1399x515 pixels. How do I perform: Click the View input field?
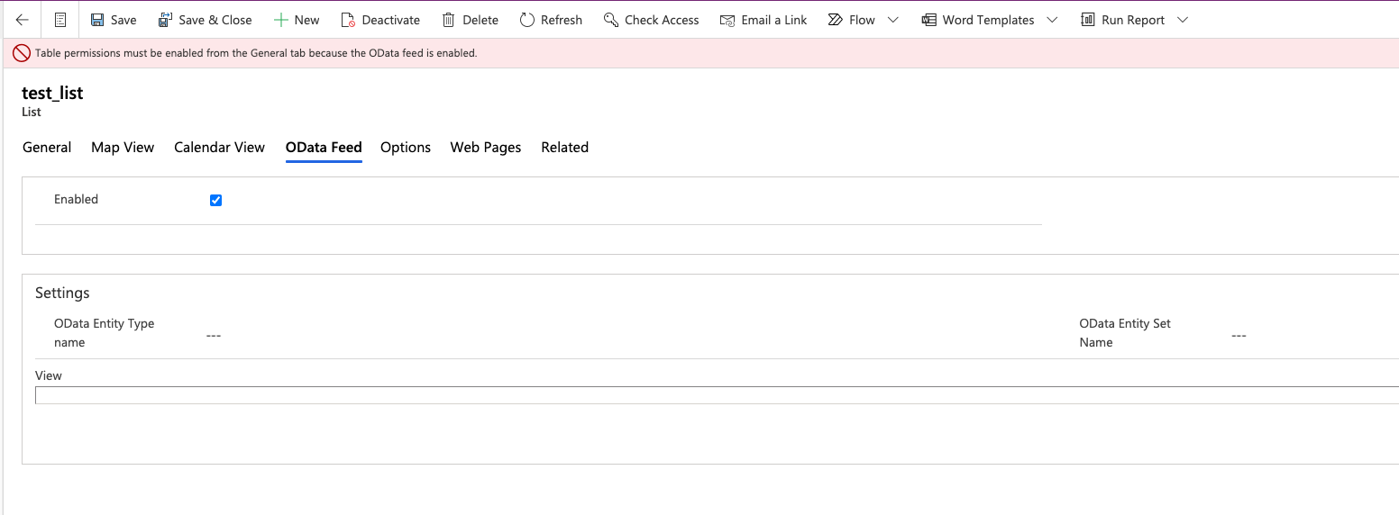717,395
